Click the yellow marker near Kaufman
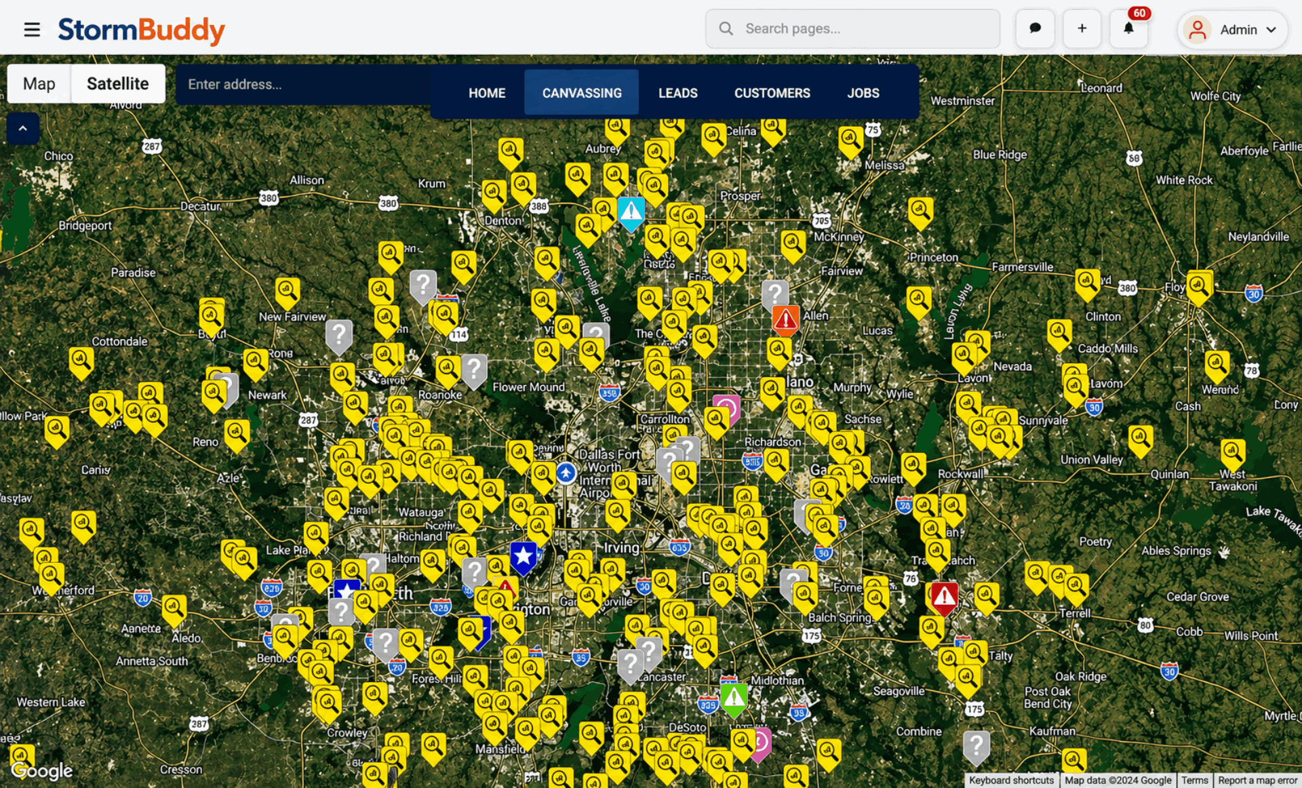1302x788 pixels. click(1073, 762)
